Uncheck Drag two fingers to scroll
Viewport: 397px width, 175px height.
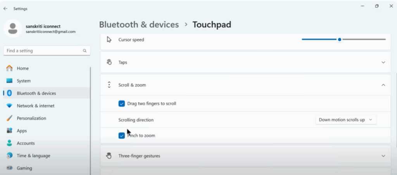pyautogui.click(x=122, y=104)
